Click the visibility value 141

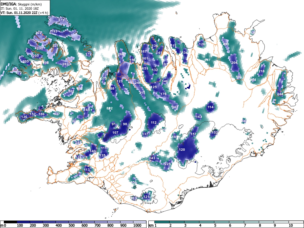(159, 53)
